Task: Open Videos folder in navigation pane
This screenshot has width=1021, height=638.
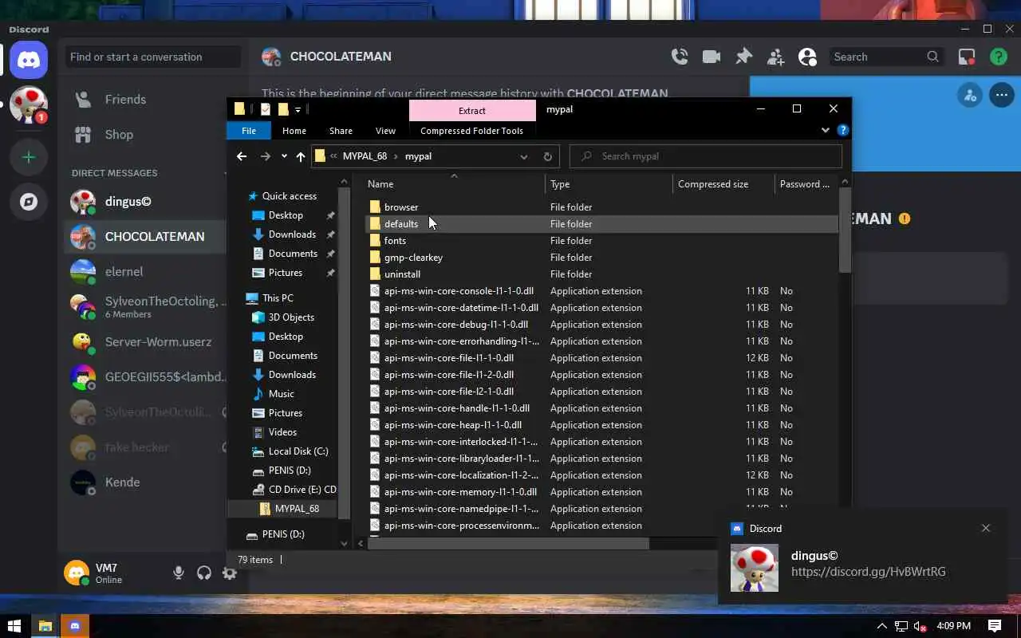Action: point(282,432)
